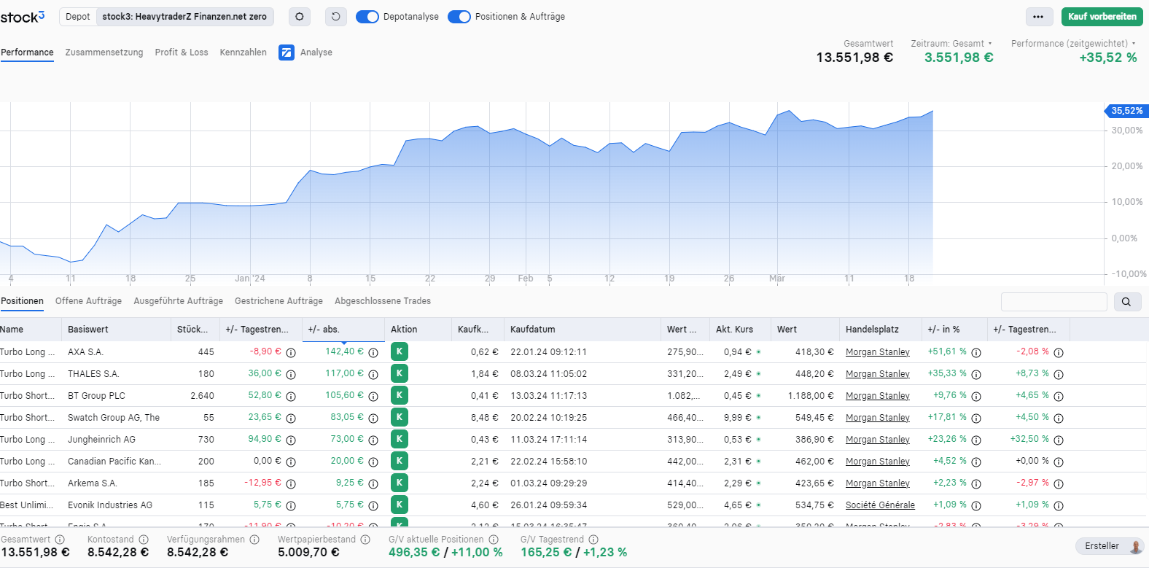Open the Abgeschlossene Trades tab
The image size is (1149, 568).
(383, 301)
